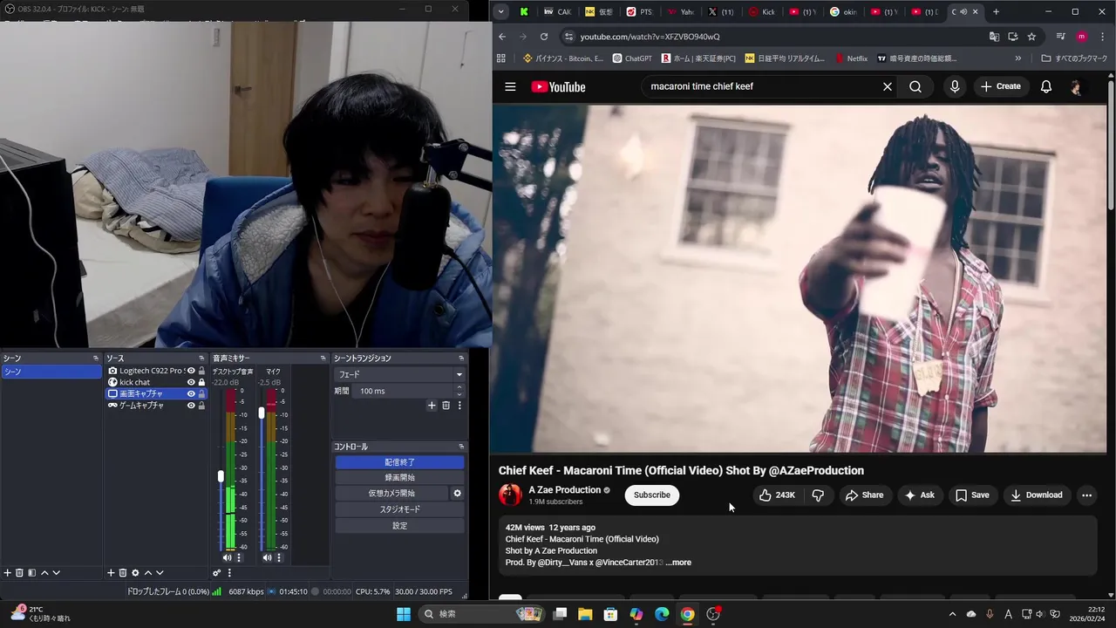The width and height of the screenshot is (1116, 628).
Task: Open Chrome tab search dropdown arrow
Action: (500, 11)
